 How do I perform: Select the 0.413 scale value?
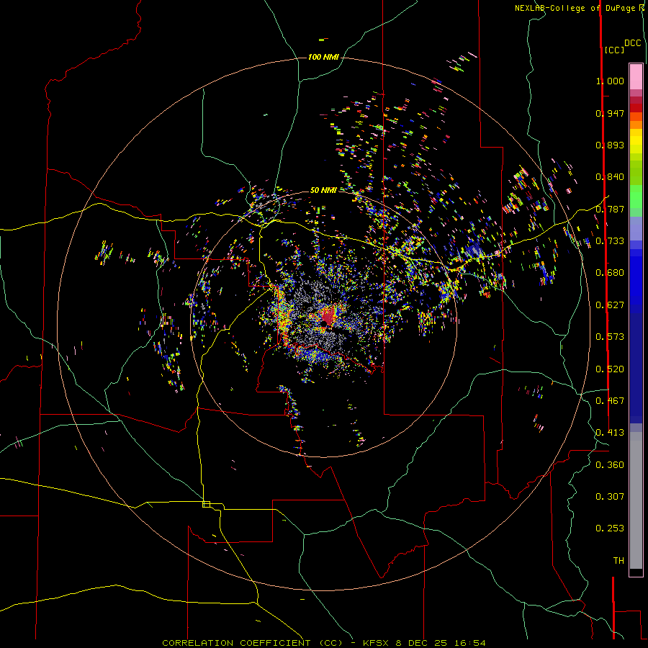(x=610, y=433)
